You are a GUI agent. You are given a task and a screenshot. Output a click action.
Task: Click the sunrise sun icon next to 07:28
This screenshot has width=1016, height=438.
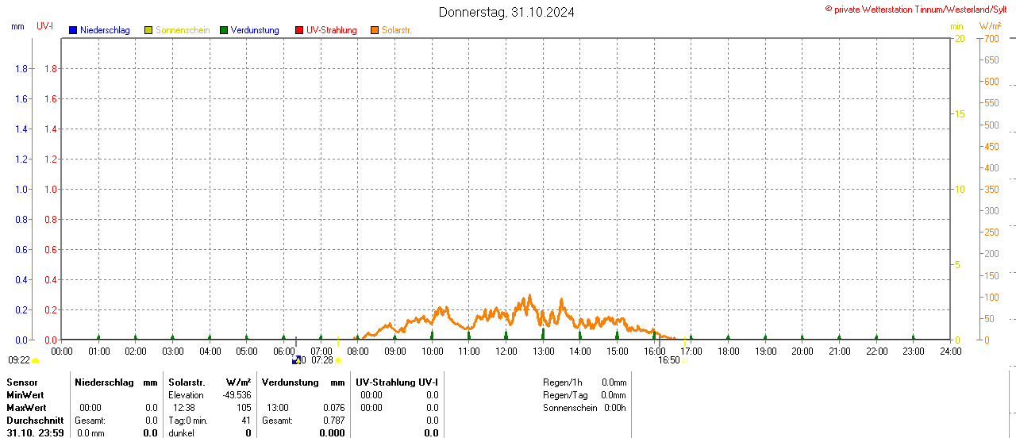click(339, 360)
